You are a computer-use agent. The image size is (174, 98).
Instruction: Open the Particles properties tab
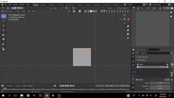133,69
